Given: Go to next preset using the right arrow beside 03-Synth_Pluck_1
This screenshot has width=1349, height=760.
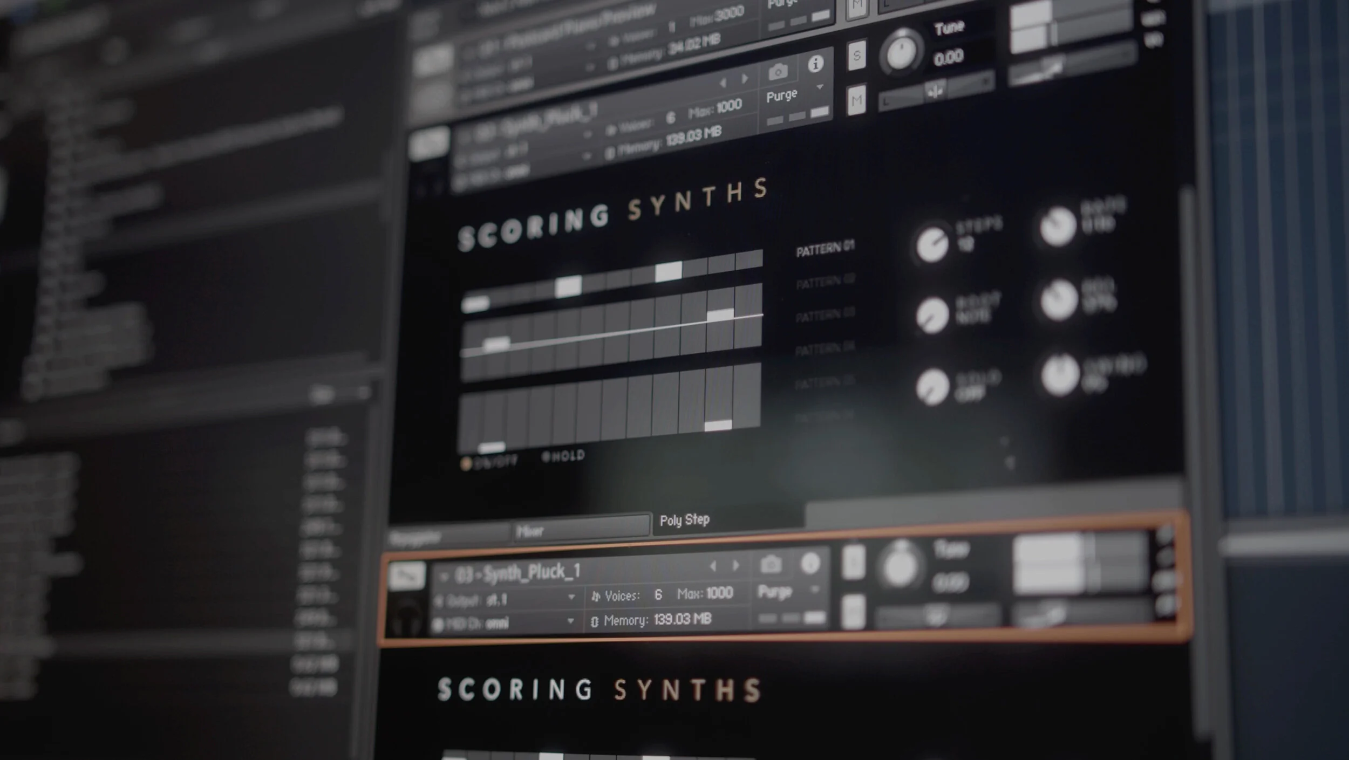Looking at the screenshot, I should coord(736,565).
